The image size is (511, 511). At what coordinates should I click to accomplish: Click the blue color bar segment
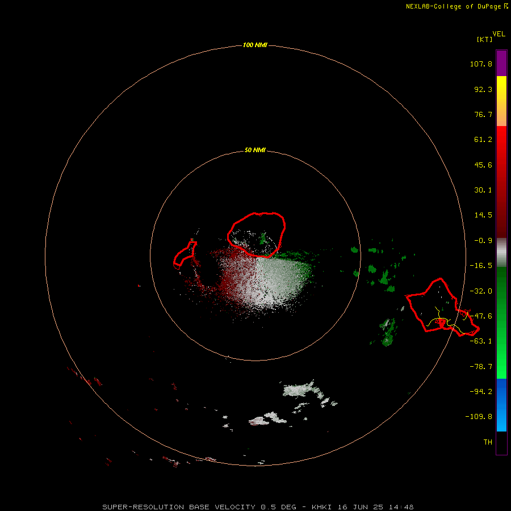(501, 405)
